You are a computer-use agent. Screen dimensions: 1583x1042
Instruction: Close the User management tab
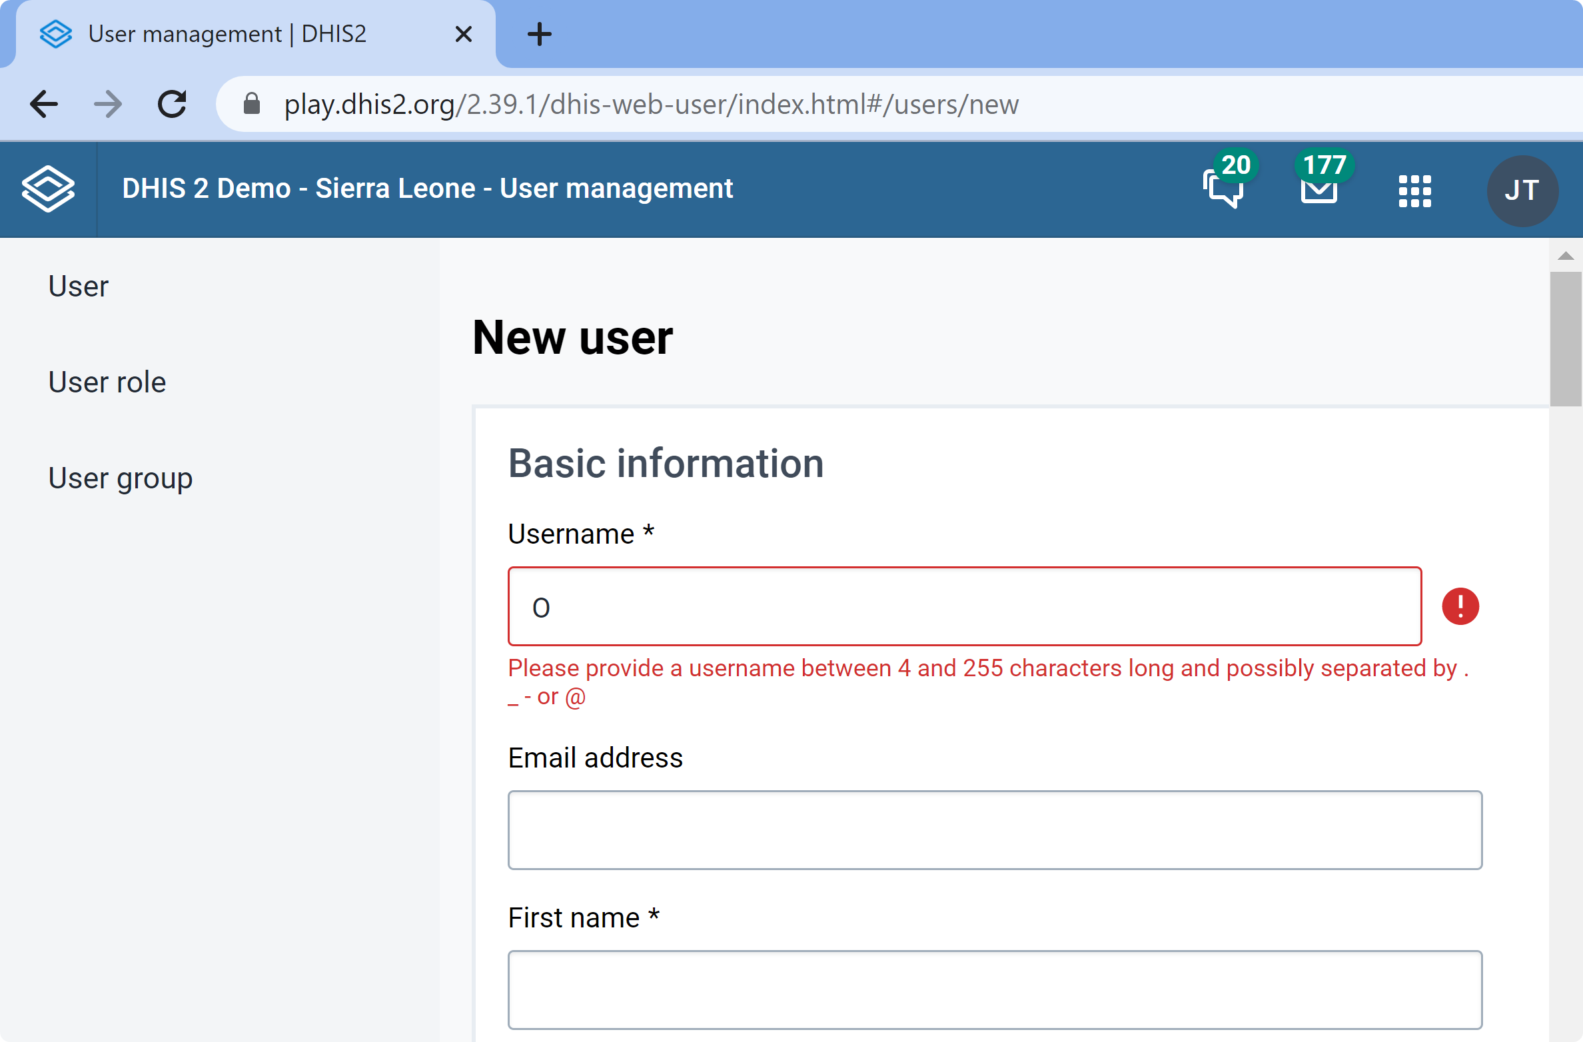click(464, 34)
